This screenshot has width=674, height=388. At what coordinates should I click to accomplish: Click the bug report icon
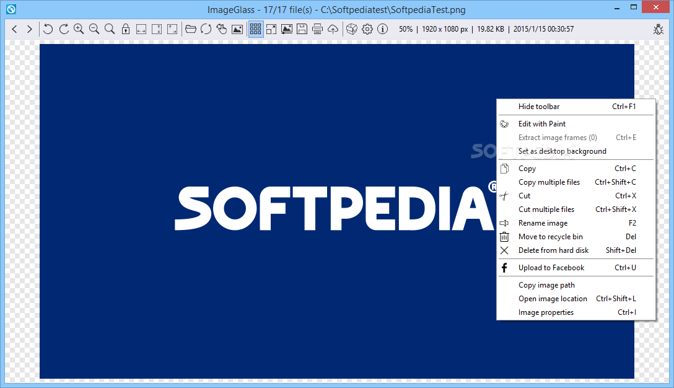659,29
